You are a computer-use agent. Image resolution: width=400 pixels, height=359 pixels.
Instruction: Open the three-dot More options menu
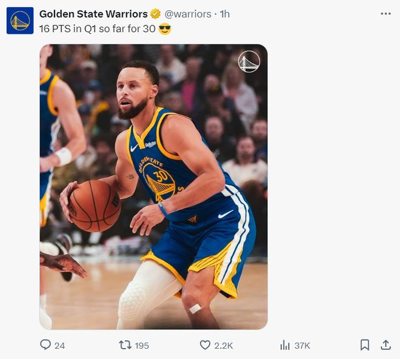click(385, 13)
